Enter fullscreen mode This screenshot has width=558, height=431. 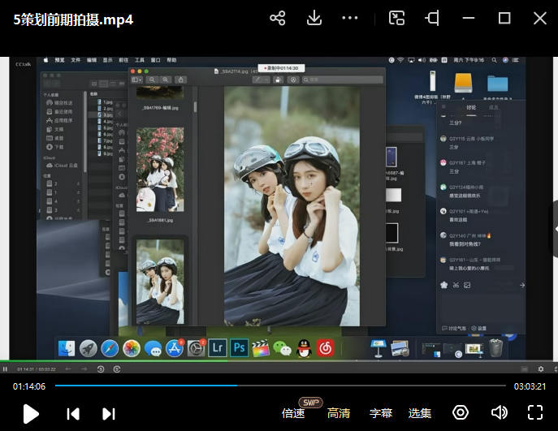pyautogui.click(x=534, y=412)
